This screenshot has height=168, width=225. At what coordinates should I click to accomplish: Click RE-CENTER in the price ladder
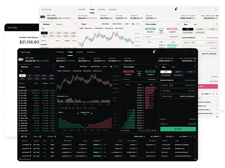126,130
